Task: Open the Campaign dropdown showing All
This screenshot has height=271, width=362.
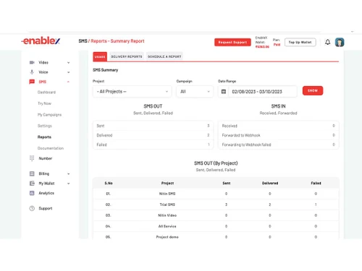Action: 195,92
